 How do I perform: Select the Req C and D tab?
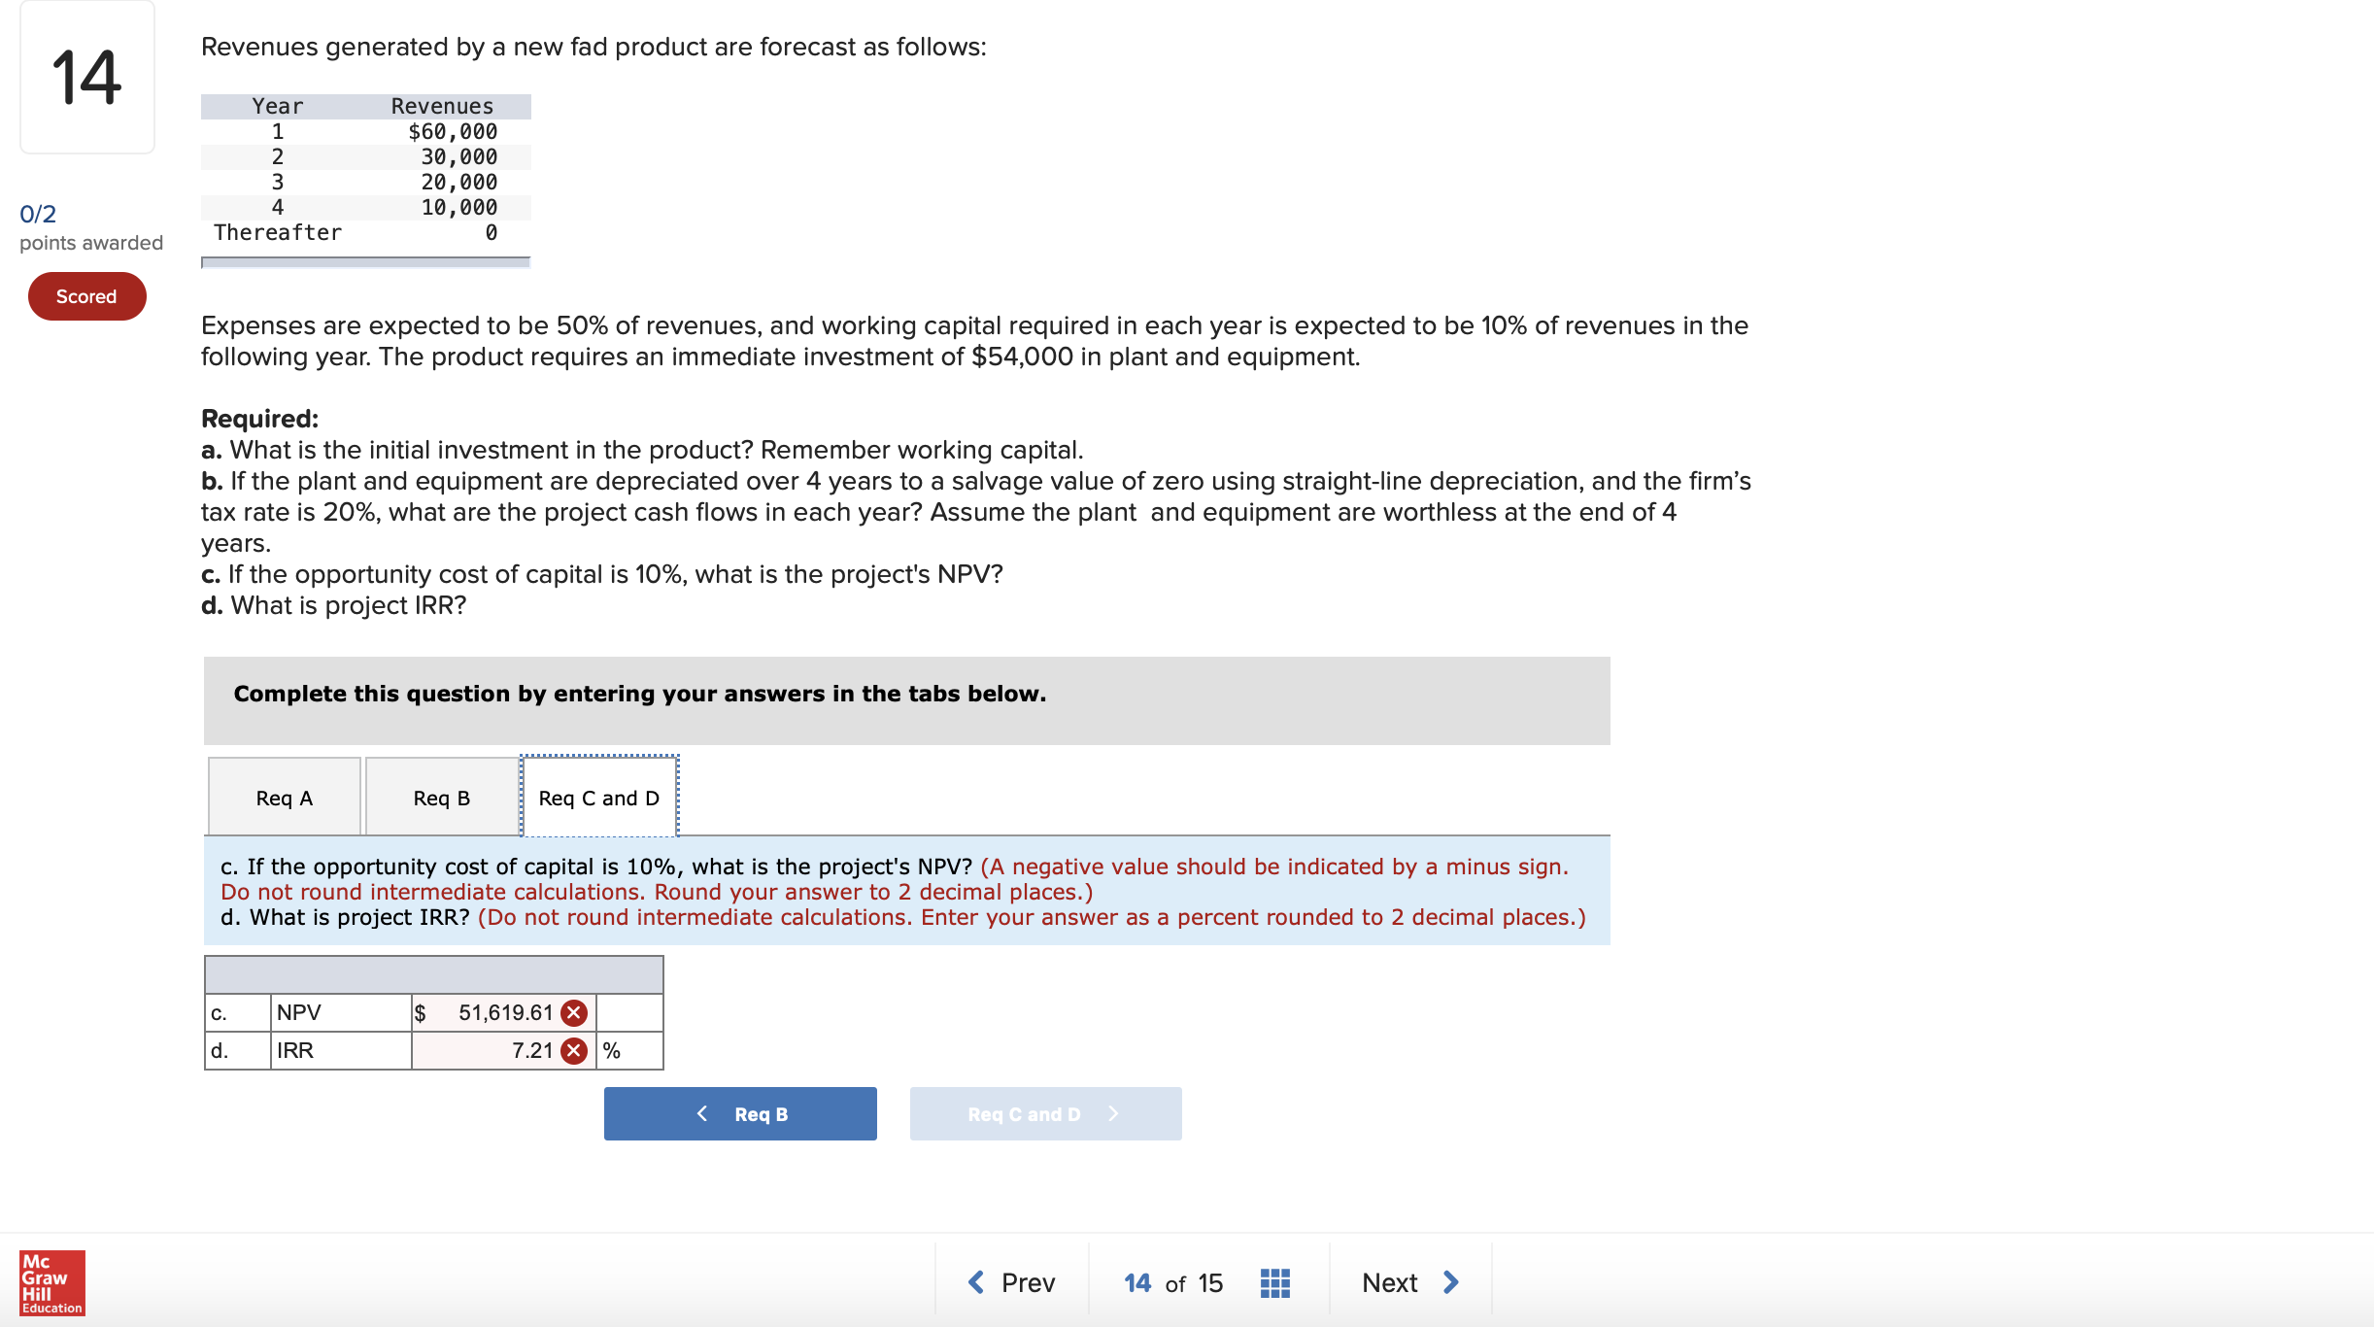599,798
